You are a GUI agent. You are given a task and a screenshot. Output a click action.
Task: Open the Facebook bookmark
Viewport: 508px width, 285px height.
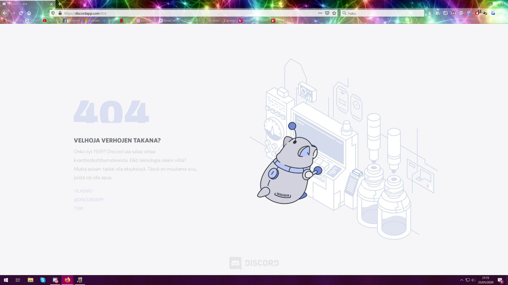click(72, 20)
